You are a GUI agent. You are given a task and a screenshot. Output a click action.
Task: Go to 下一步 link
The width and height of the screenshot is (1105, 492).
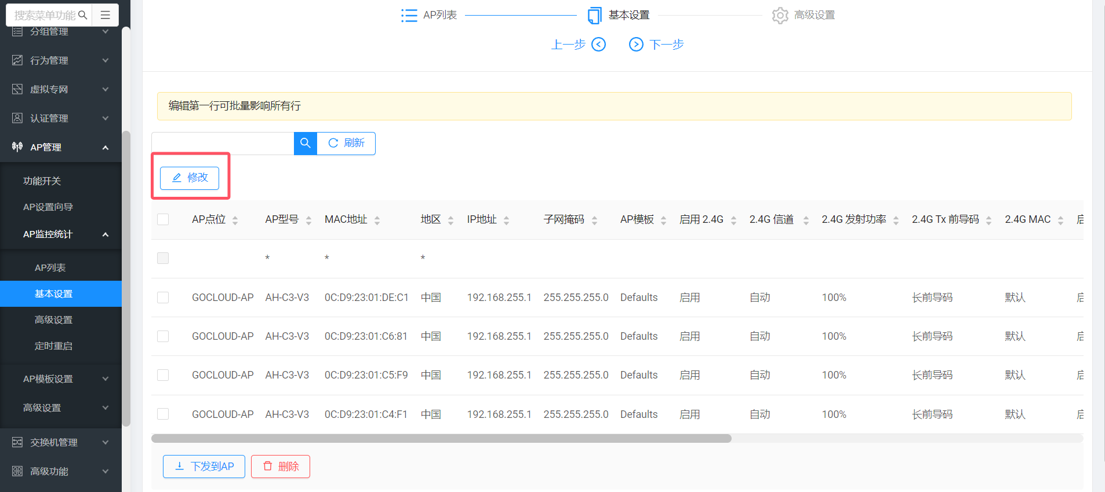[667, 45]
